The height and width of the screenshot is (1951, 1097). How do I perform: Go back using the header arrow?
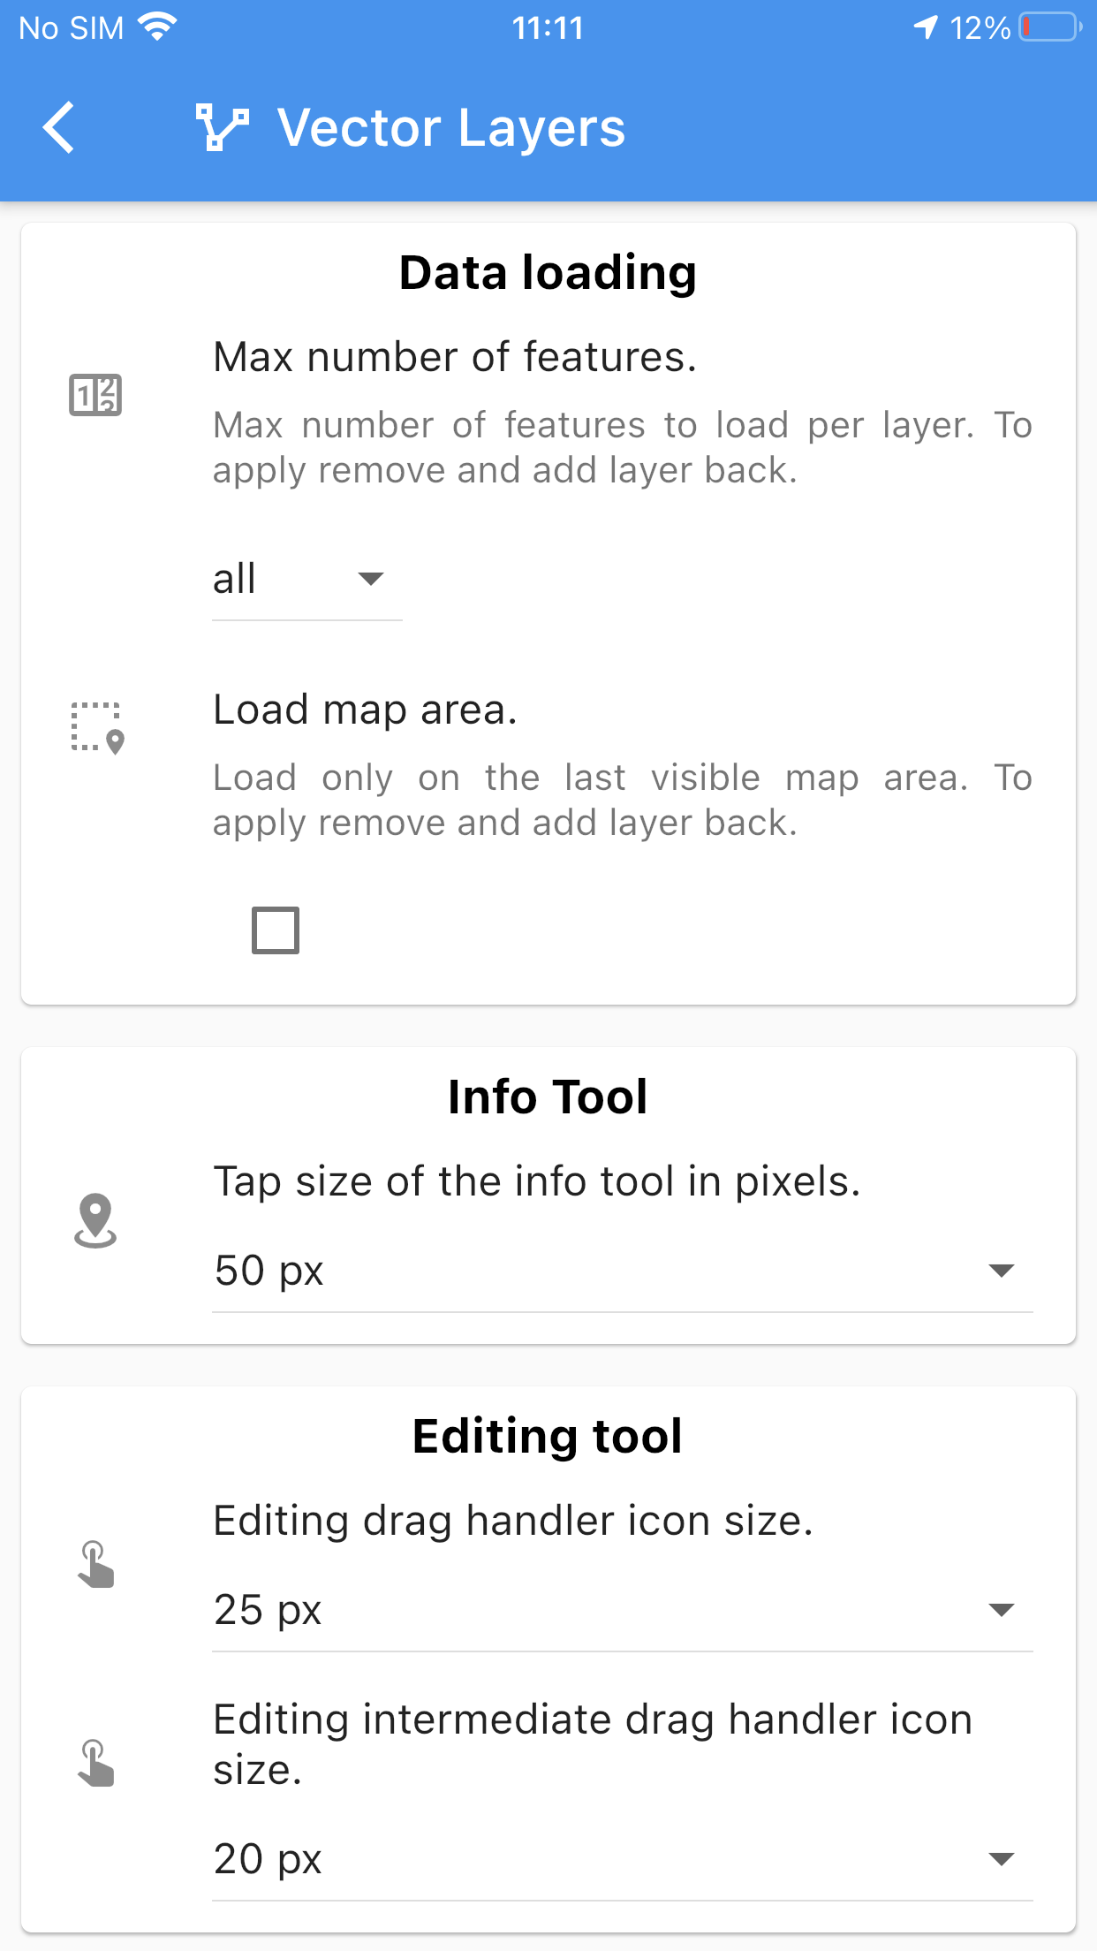click(59, 127)
